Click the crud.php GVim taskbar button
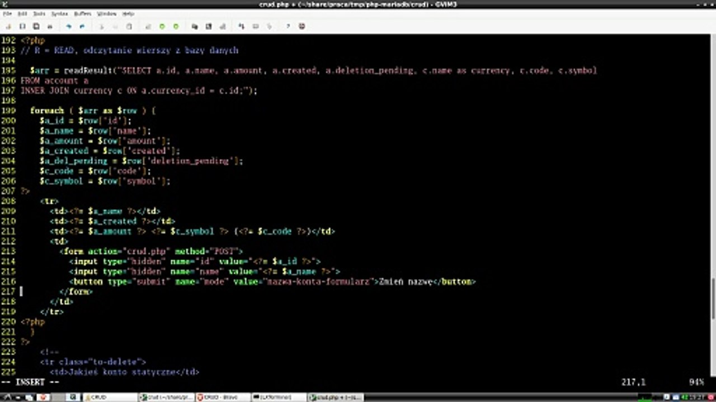Screen dimensions: 716x402 pos(336,397)
